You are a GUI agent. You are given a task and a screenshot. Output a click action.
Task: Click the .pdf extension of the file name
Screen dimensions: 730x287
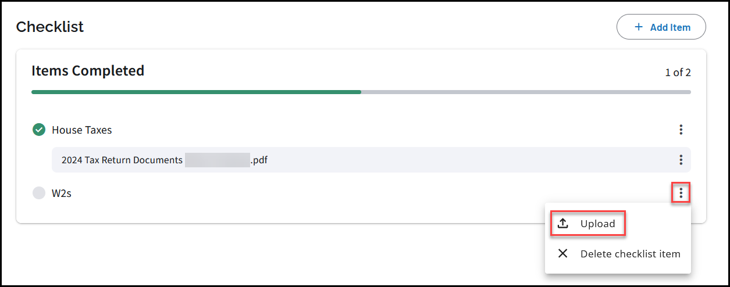click(x=259, y=160)
